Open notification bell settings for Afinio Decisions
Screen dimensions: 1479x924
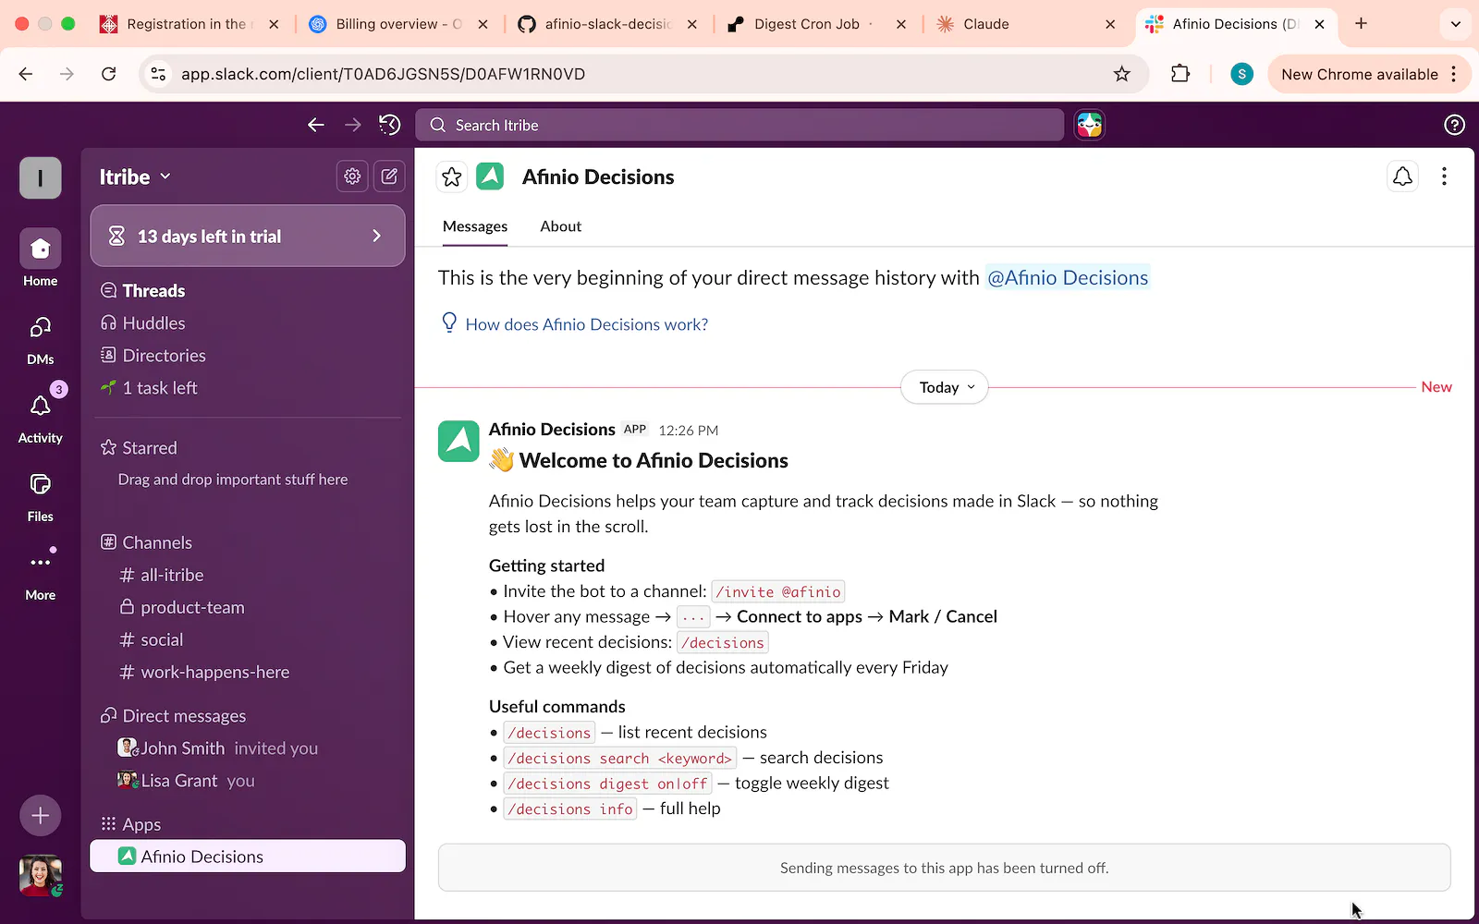click(1402, 176)
